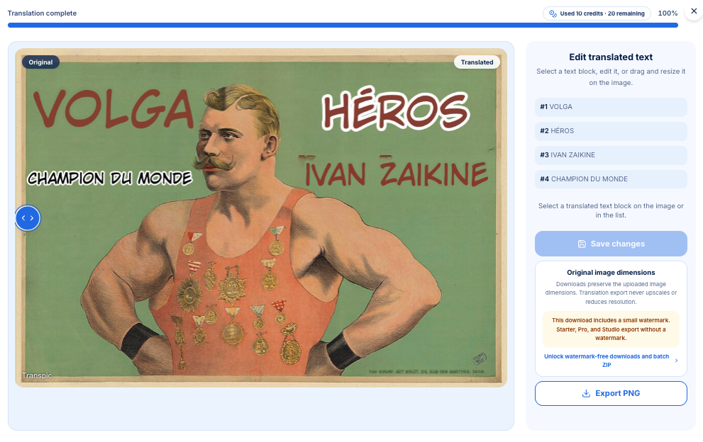This screenshot has width=703, height=442.
Task: Export the image as PNG
Action: click(611, 393)
